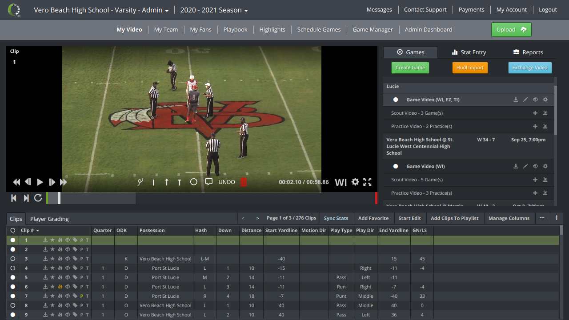The image size is (569, 320).
Task: Switch to Player Grading tab
Action: coord(49,219)
